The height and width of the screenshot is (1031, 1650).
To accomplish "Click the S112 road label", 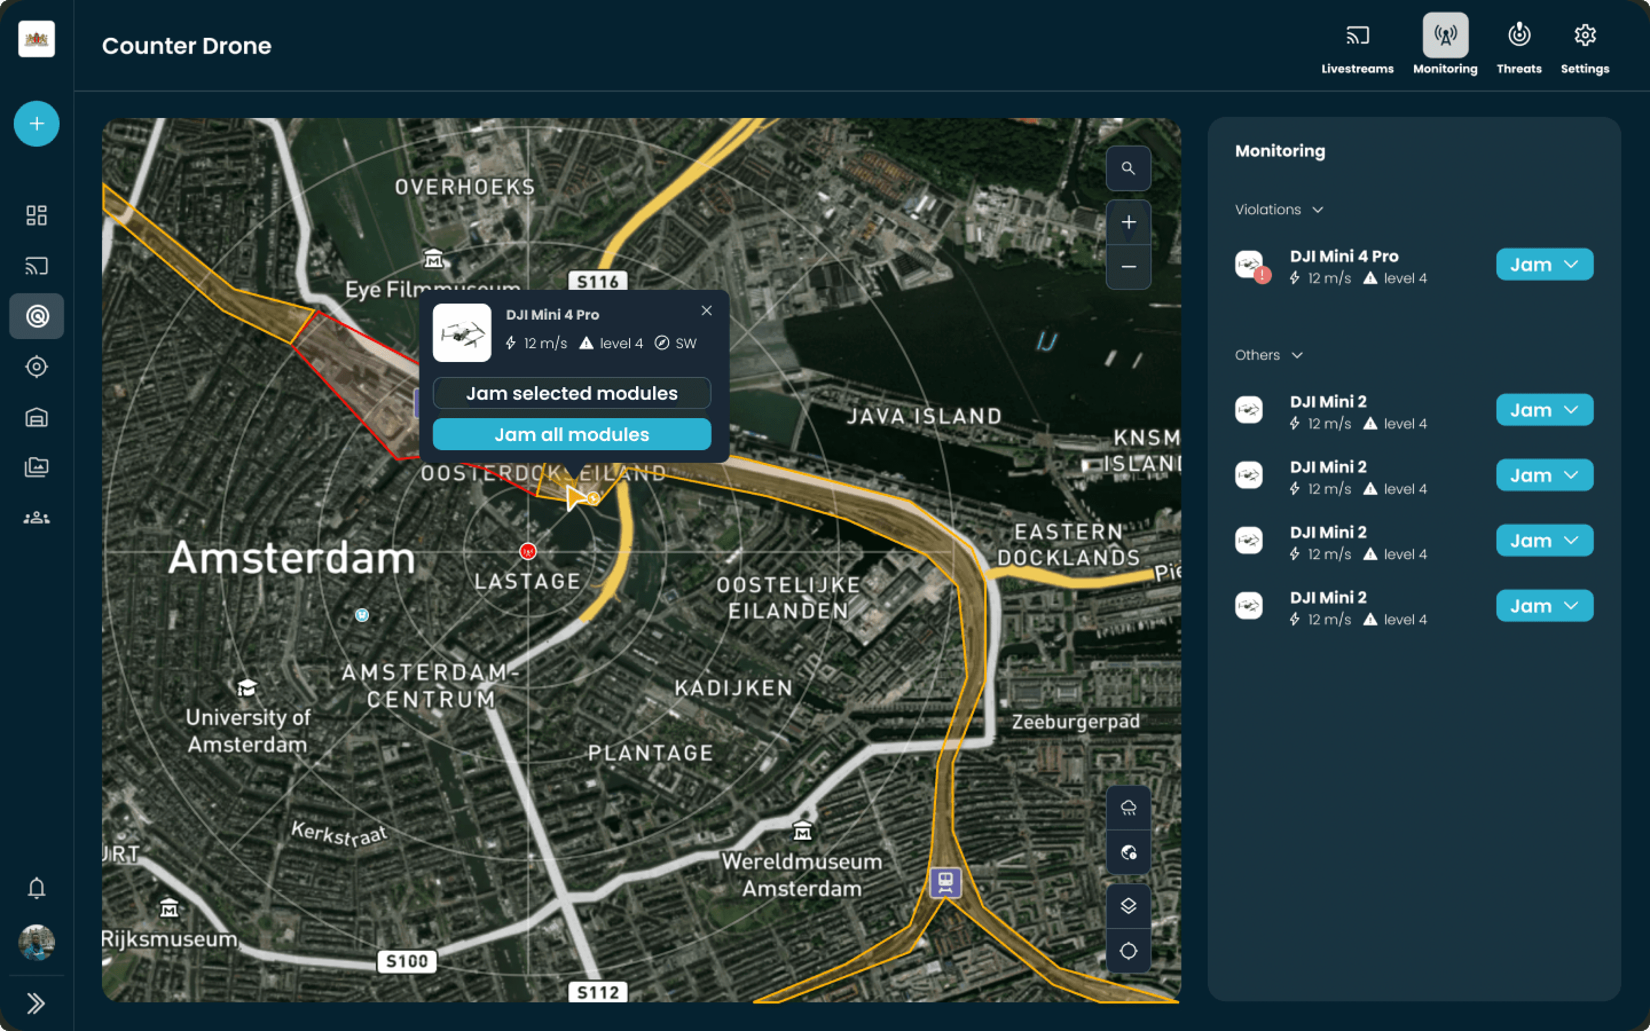I will [598, 992].
